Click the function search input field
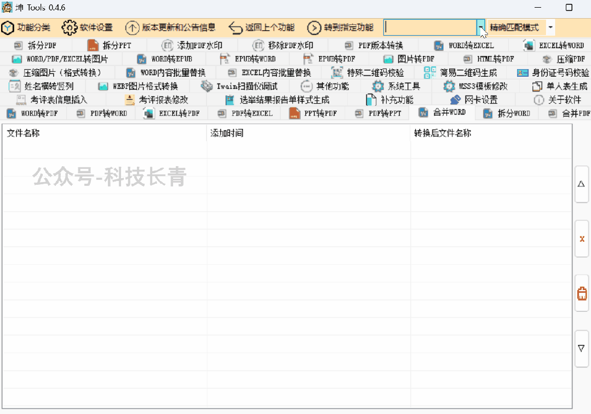591x414 pixels. tap(430, 27)
